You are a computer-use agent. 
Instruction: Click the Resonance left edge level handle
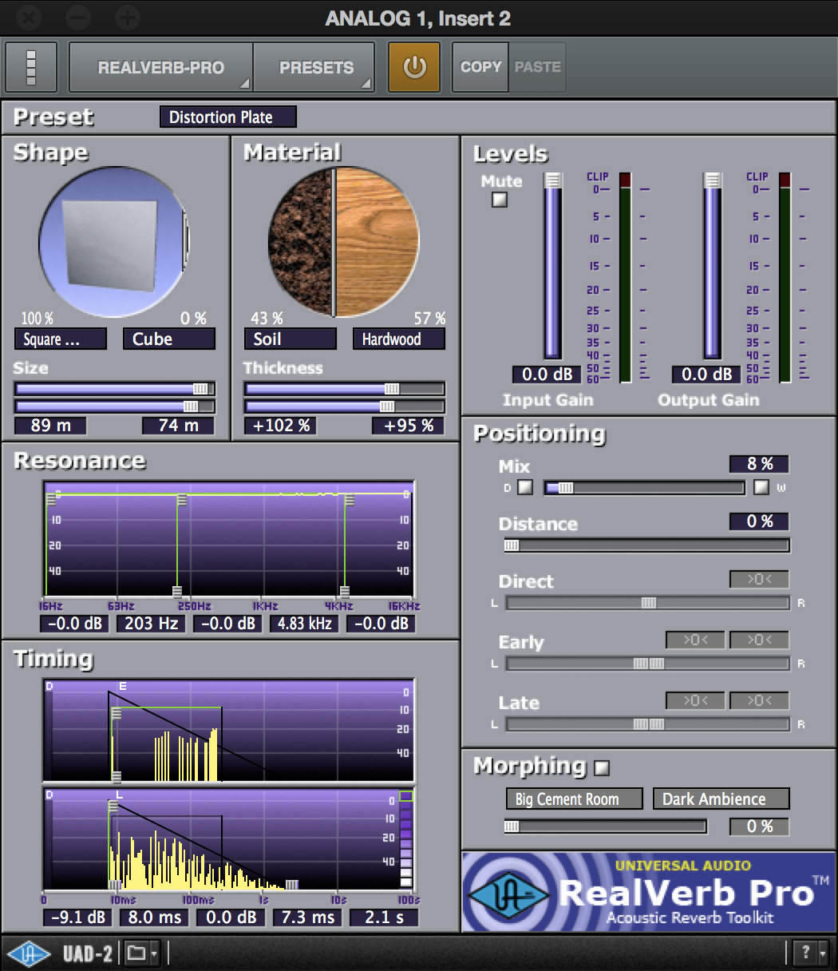[51, 499]
